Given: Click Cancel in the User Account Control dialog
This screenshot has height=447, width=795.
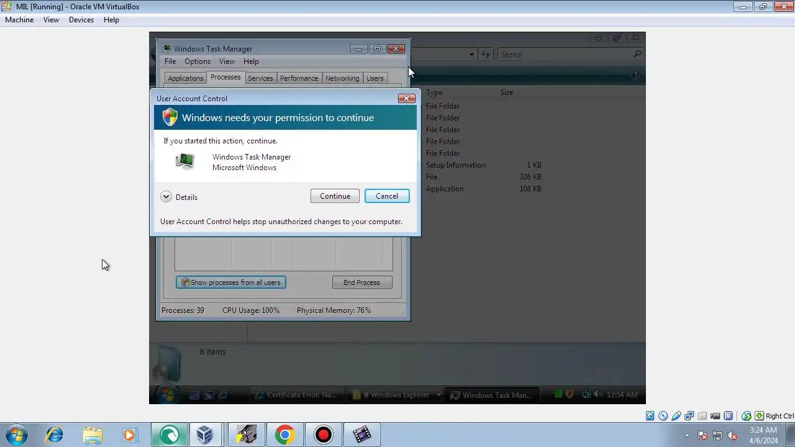Looking at the screenshot, I should tap(387, 196).
